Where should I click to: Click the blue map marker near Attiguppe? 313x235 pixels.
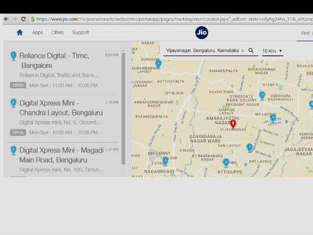(x=226, y=162)
